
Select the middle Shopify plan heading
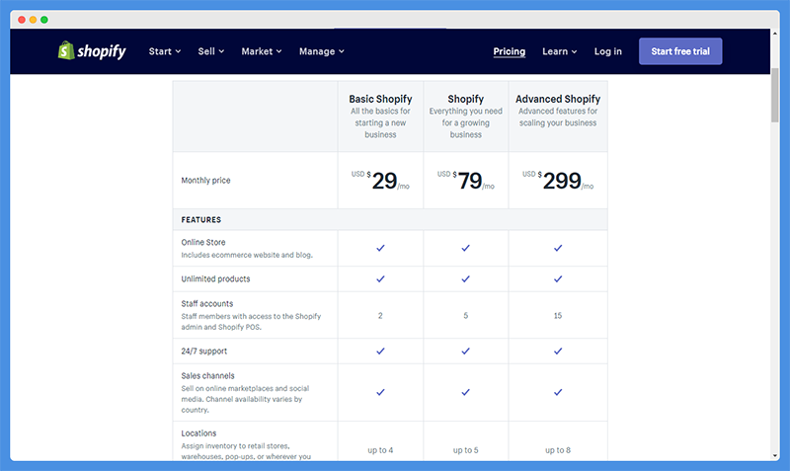(x=465, y=99)
